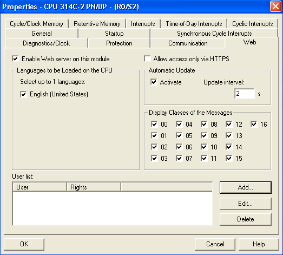This screenshot has width=283, height=255.
Task: Uncheck English (United States) language
Action: (x=23, y=94)
